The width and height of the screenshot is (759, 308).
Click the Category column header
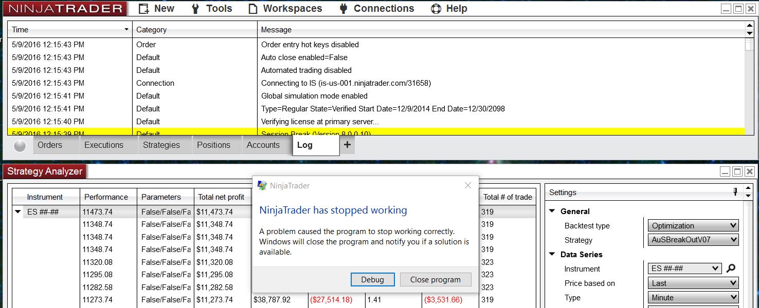[195, 30]
